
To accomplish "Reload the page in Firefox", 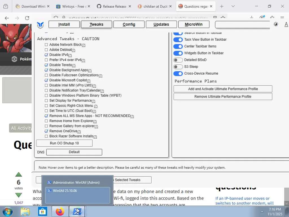I will pyautogui.click(x=27, y=18).
